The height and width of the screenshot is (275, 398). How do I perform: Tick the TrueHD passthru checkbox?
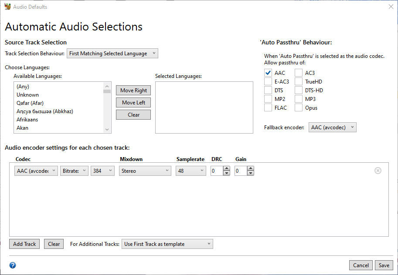pyautogui.click(x=299, y=81)
